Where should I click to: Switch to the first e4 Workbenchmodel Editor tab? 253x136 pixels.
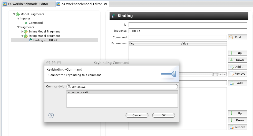coord(28,4)
